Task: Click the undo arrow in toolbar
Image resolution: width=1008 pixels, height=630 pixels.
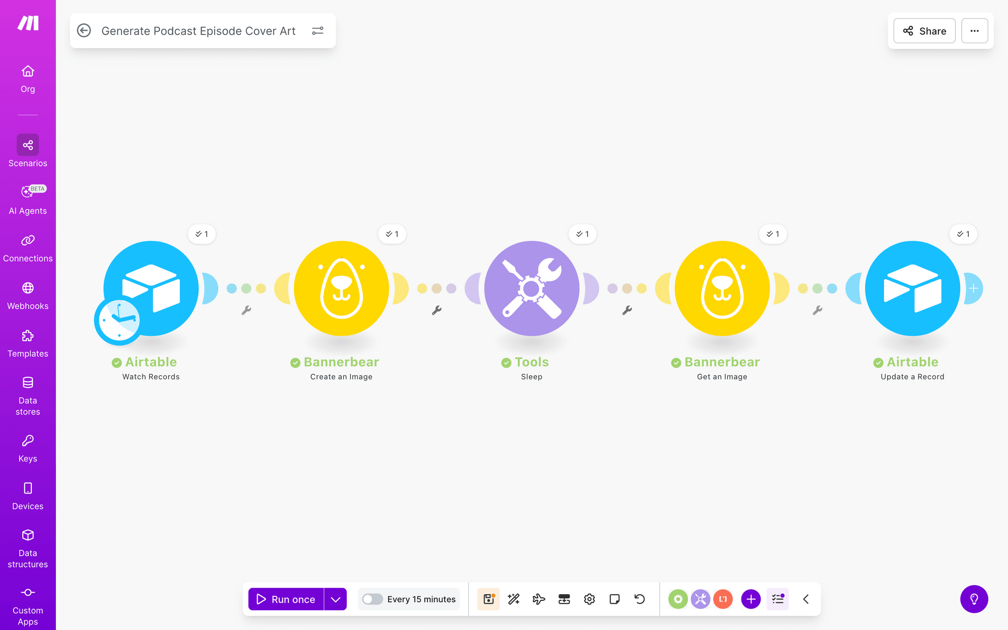Action: 640,599
